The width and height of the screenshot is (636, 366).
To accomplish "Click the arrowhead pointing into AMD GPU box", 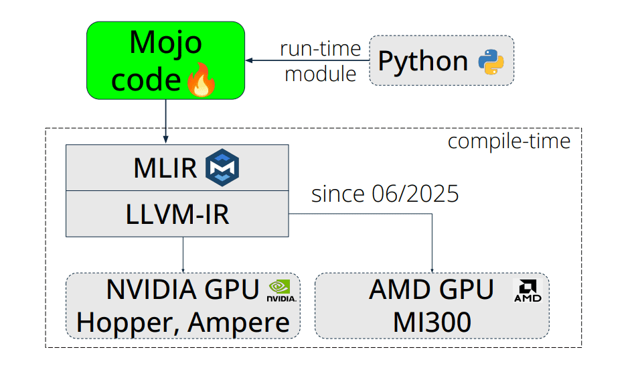I will (432, 269).
